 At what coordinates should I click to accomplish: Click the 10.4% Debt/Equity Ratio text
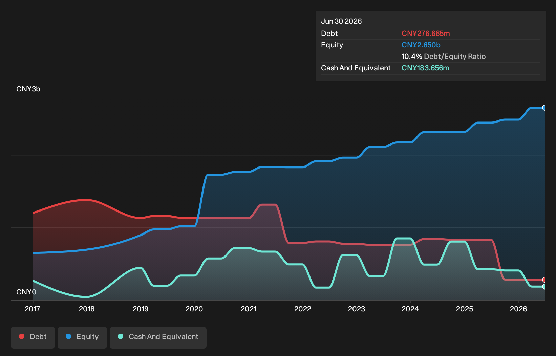[444, 57]
